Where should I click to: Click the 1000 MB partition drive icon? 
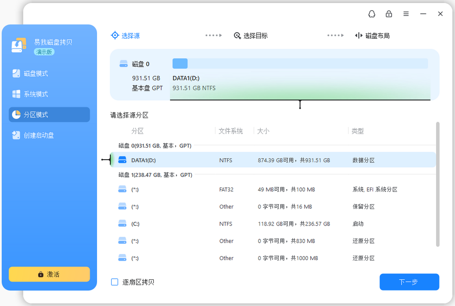pos(122,258)
